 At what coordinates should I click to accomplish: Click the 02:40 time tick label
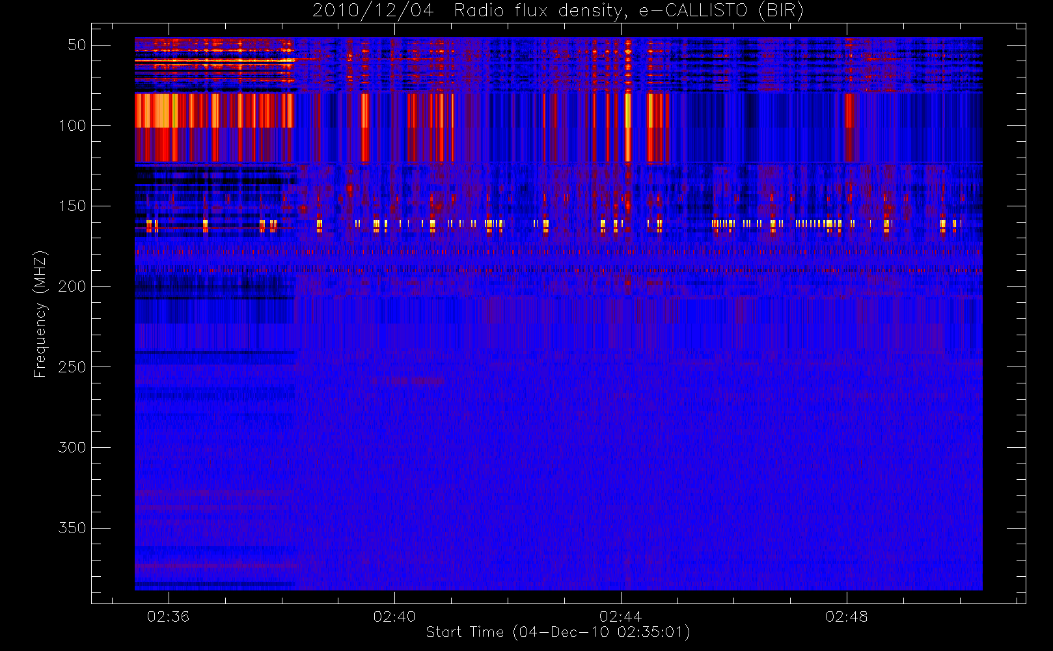394,616
